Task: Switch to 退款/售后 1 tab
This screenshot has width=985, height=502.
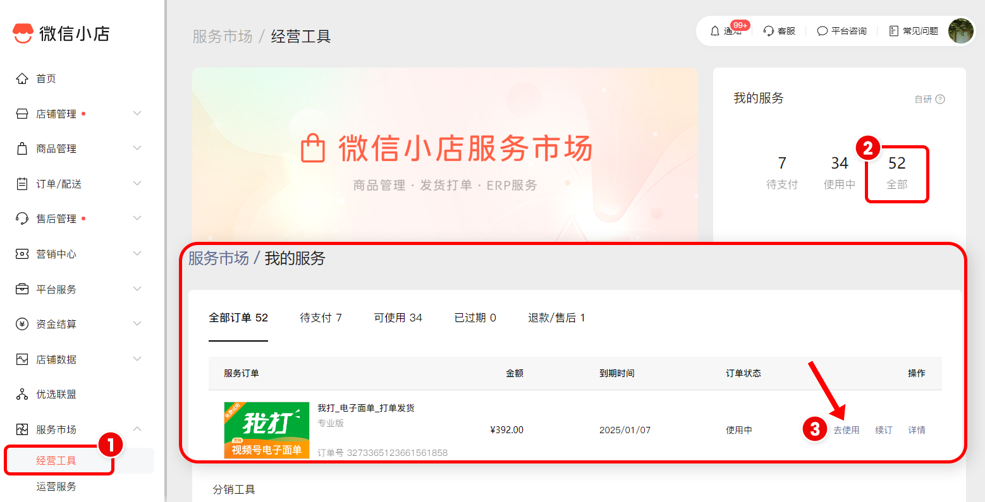Action: coord(556,318)
